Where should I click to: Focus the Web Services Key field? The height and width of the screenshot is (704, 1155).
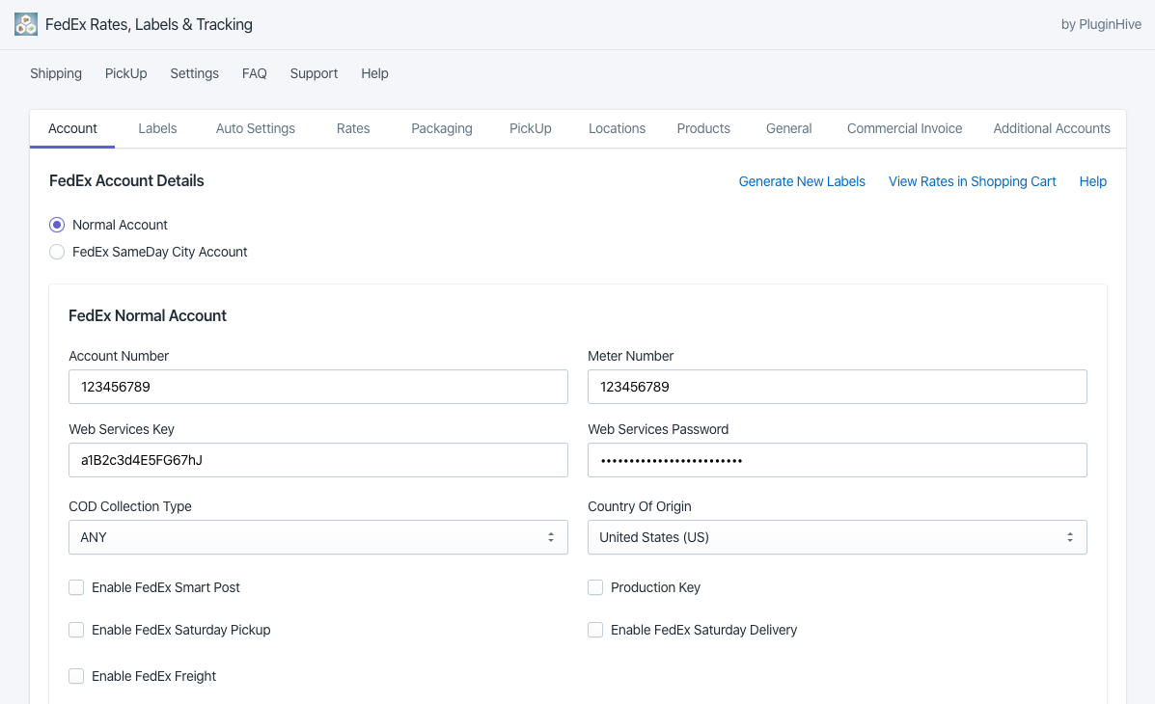[x=318, y=460]
